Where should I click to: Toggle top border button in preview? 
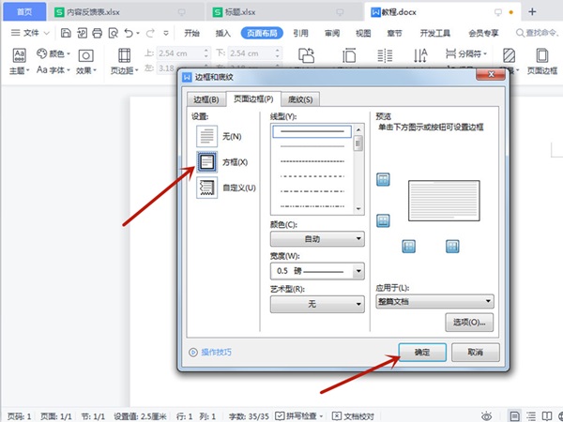(x=383, y=180)
